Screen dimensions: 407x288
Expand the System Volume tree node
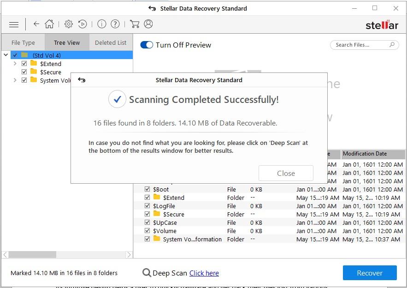coord(15,80)
